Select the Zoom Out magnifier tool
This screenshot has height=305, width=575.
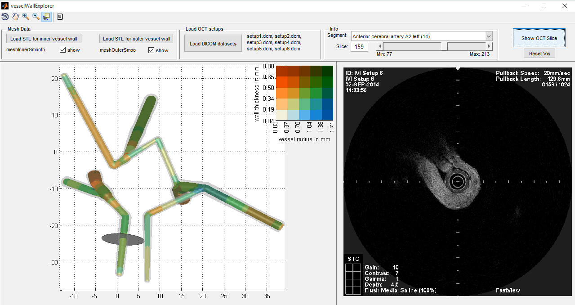click(36, 17)
